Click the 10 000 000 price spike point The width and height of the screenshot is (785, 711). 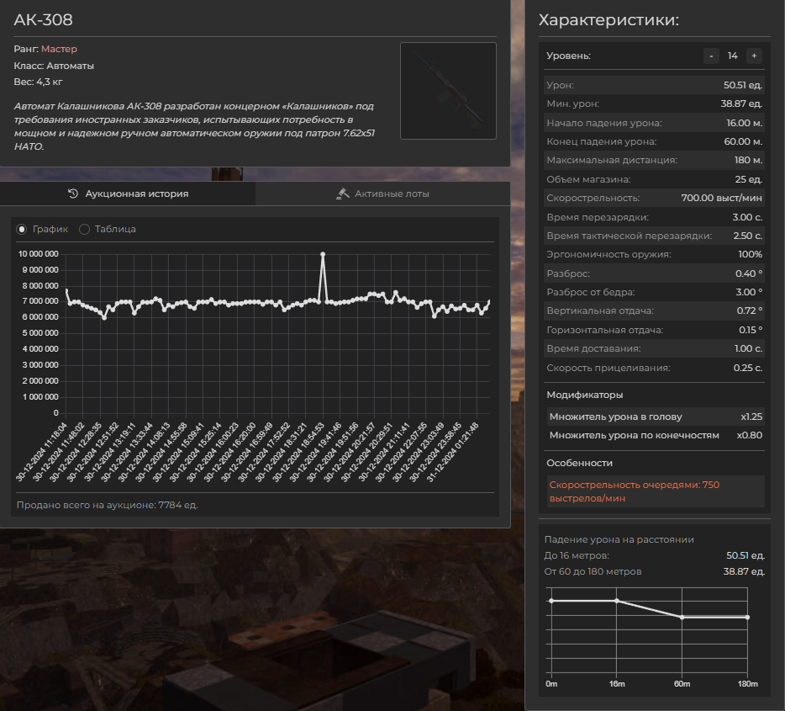[323, 255]
